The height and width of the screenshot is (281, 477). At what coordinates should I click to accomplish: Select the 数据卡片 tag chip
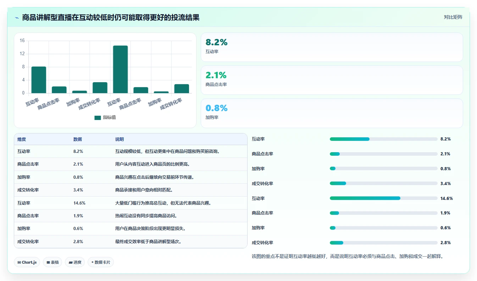coord(101,262)
